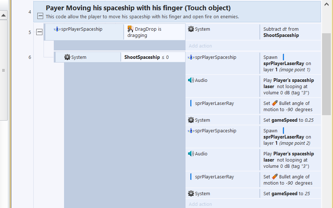This screenshot has height=208, width=333.
Task: Click the vertical scrollbar thumb on the right
Action: pyautogui.click(x=326, y=74)
